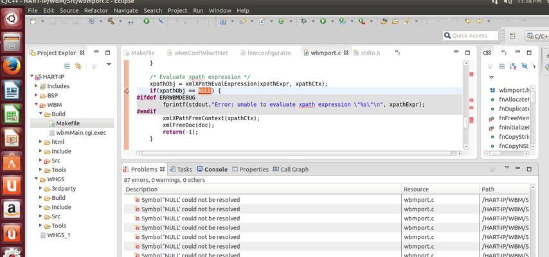
Task: Open the Call Graph tab
Action: click(291, 169)
